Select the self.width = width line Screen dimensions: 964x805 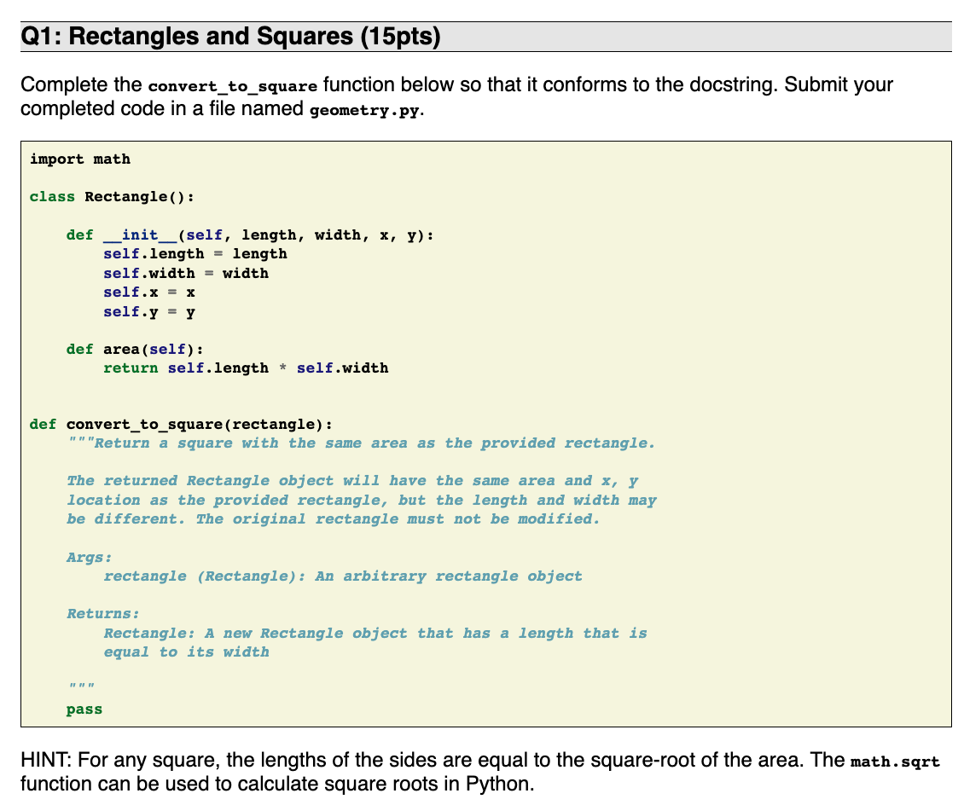(x=186, y=273)
